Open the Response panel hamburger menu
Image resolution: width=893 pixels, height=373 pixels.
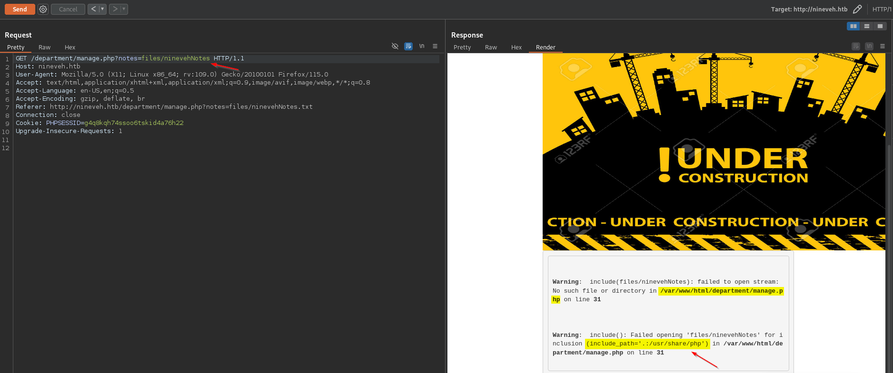click(882, 46)
